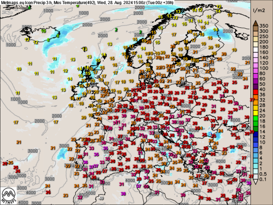The width and height of the screenshot is (273, 205).
Task: Click the Metmaps logo in the corner
Action: coord(10,195)
